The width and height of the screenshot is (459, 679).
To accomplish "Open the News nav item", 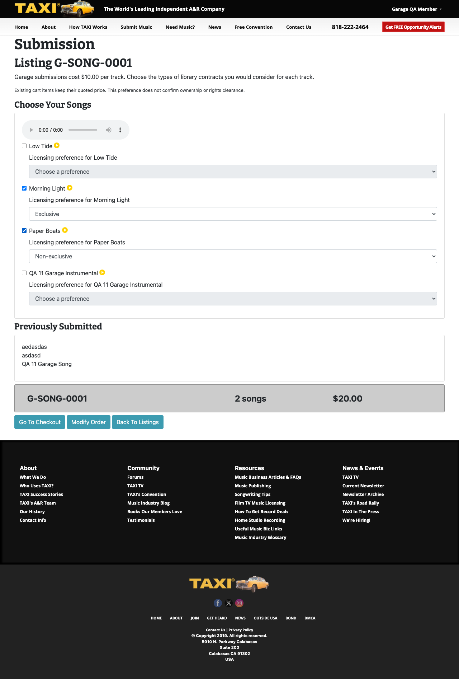I will (x=214, y=27).
